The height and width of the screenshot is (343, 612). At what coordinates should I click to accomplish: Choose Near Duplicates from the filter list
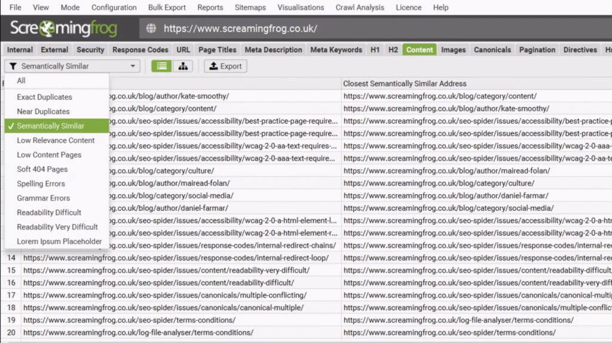click(x=43, y=111)
